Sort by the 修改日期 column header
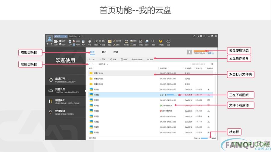 (x=163, y=68)
